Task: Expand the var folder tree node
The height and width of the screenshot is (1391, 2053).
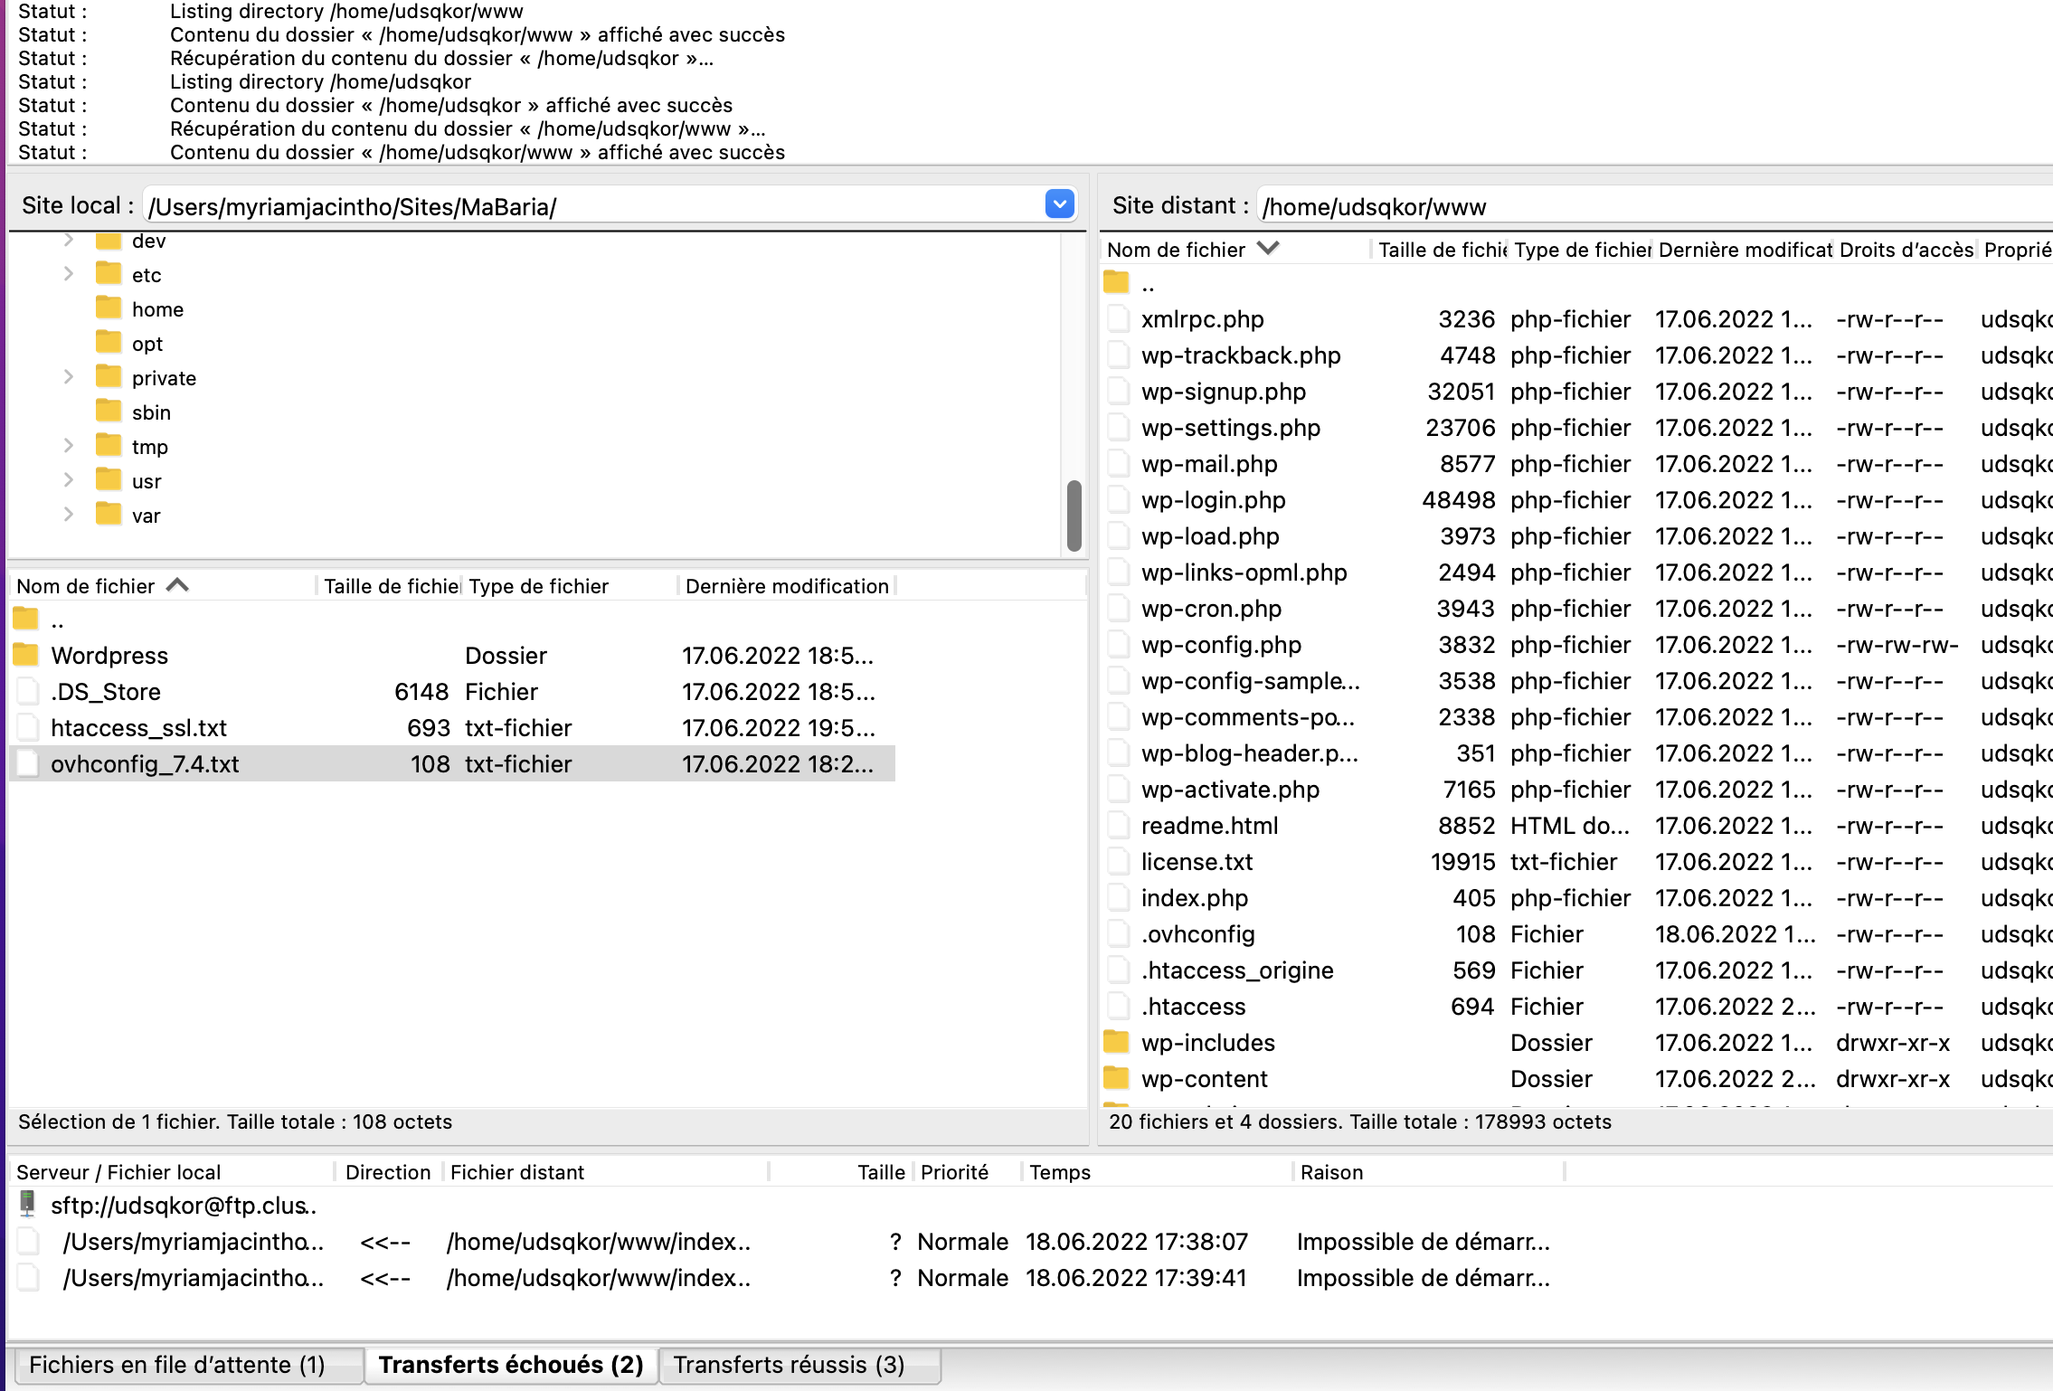Action: tap(69, 515)
